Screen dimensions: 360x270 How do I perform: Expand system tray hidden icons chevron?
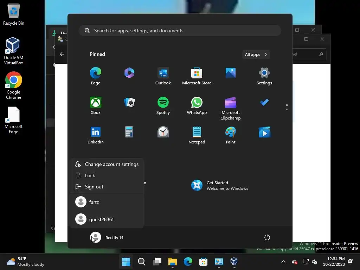(283, 262)
